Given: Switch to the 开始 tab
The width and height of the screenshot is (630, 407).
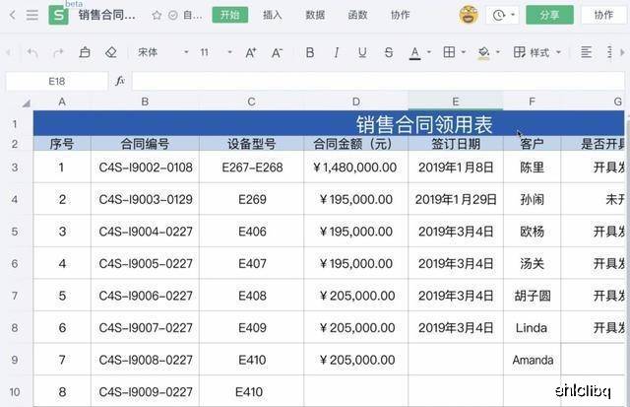Looking at the screenshot, I should coord(229,15).
